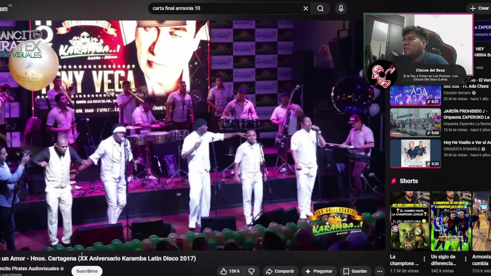
Task: Clear the search box with the X icon
Action: tap(306, 8)
